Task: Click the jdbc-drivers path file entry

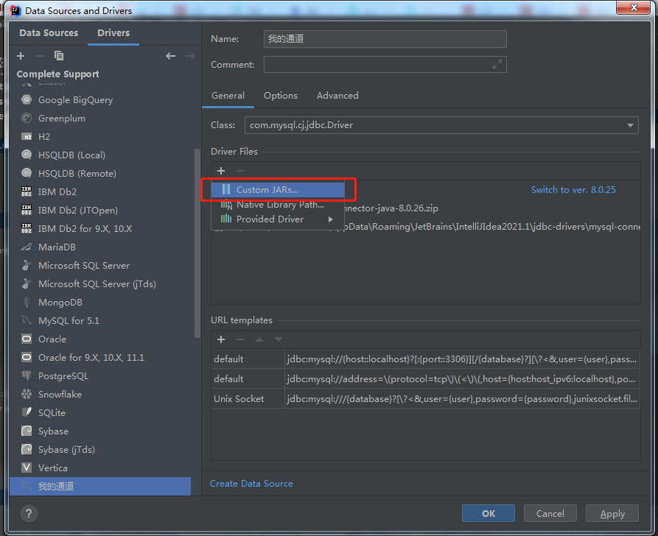Action: click(x=491, y=227)
